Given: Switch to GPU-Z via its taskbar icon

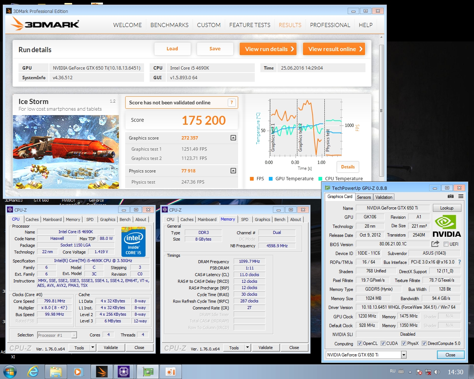Looking at the screenshot, I should (x=148, y=372).
